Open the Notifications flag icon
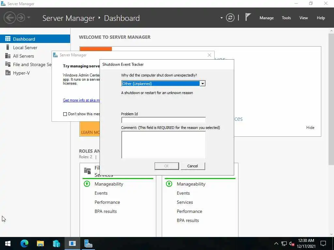 pos(248,17)
